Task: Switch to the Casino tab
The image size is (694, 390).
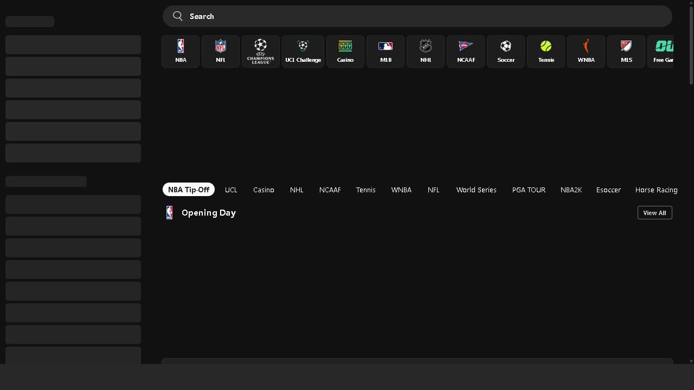Action: pos(264,190)
